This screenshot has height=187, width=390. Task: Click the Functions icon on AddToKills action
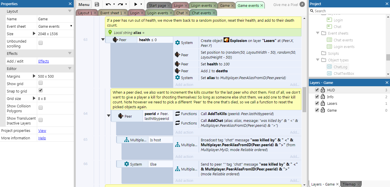(178, 114)
